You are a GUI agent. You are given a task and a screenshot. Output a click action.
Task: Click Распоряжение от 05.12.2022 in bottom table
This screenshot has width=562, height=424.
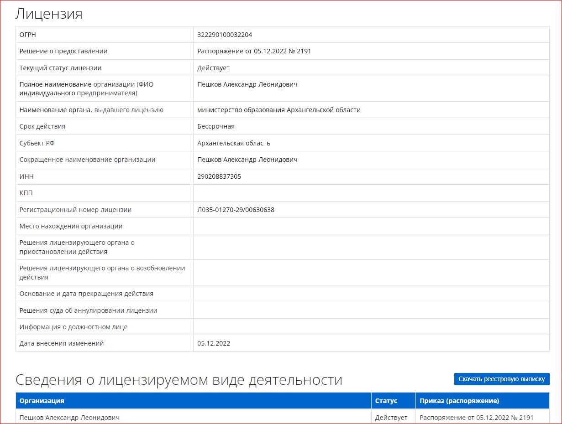(x=476, y=417)
